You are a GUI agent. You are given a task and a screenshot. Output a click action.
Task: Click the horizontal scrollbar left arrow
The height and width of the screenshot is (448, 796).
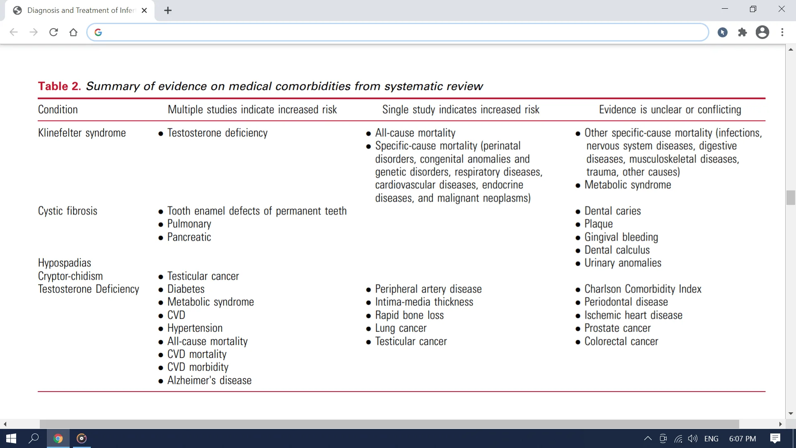point(5,424)
